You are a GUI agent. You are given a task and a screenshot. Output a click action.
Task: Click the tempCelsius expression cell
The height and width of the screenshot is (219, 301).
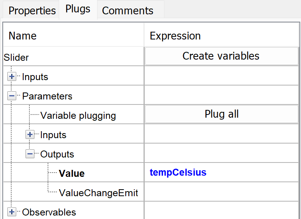pyautogui.click(x=178, y=173)
